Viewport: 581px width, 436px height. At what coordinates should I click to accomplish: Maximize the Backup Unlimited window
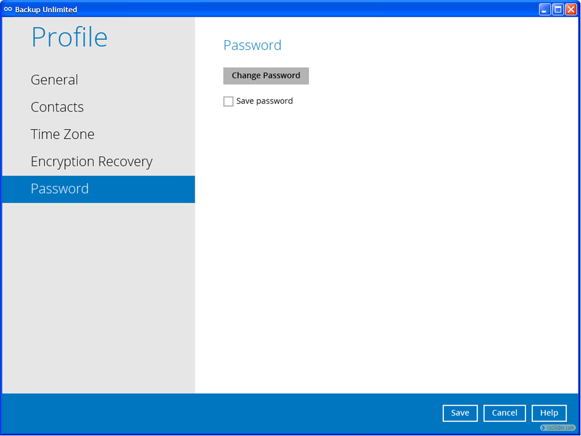click(x=558, y=9)
